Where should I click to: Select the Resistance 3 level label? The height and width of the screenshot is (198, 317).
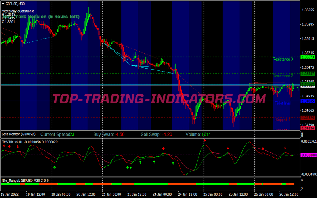pyautogui.click(x=283, y=59)
